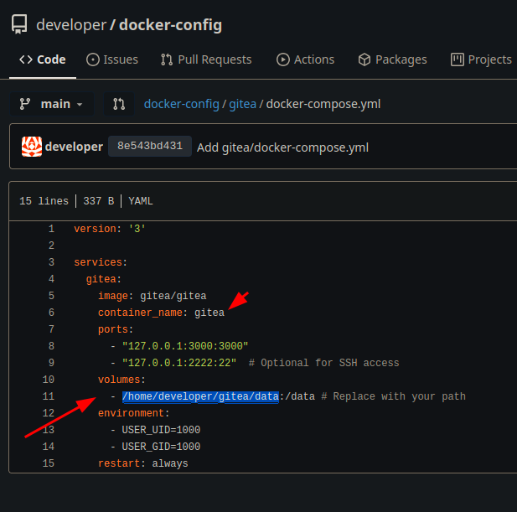The image size is (517, 512).
Task: Select line number 15
Action: [x=49, y=463]
